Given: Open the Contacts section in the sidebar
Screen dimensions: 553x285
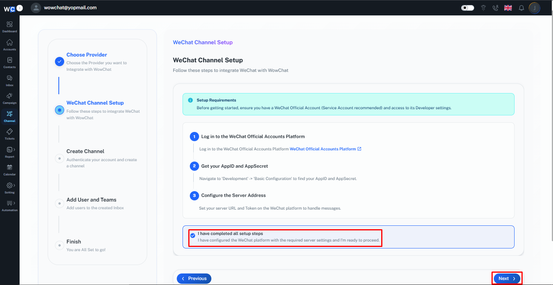Looking at the screenshot, I should pyautogui.click(x=10, y=63).
